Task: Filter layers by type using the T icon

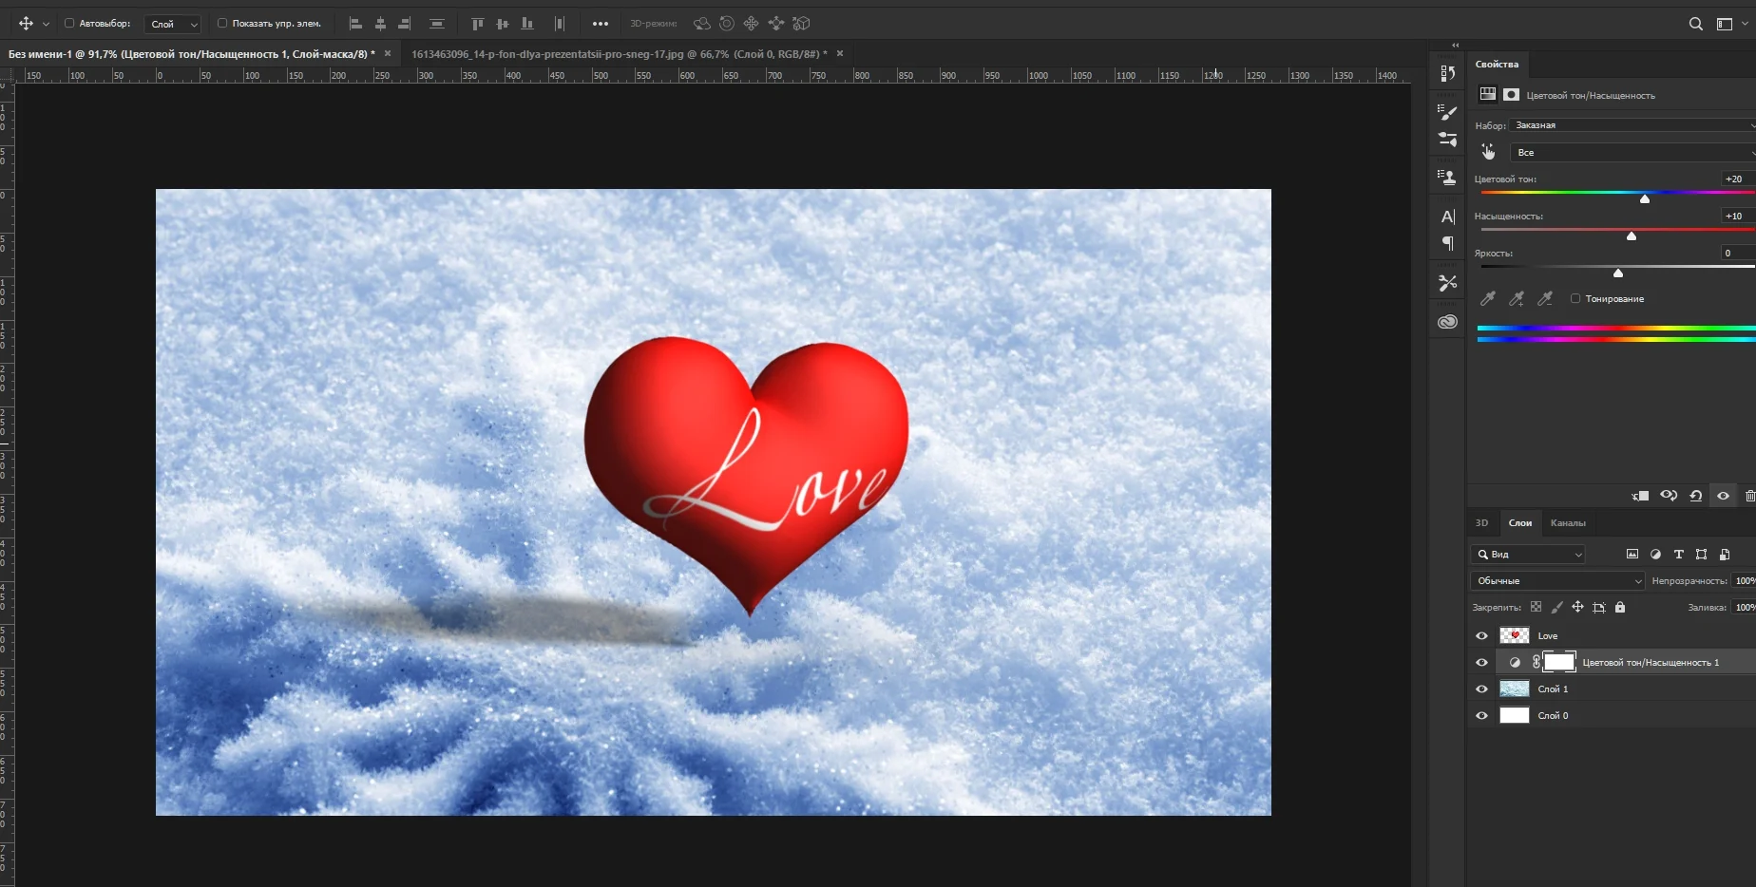Action: [x=1678, y=555]
